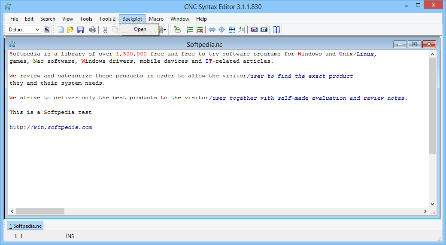Open the Tools 2 menu
The image size is (446, 245).
(107, 19)
